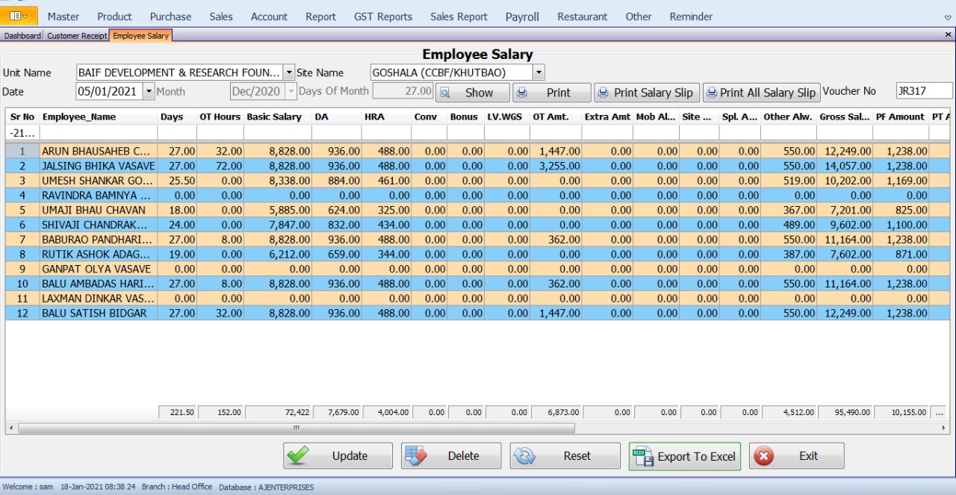Open the Payroll menu

point(522,16)
